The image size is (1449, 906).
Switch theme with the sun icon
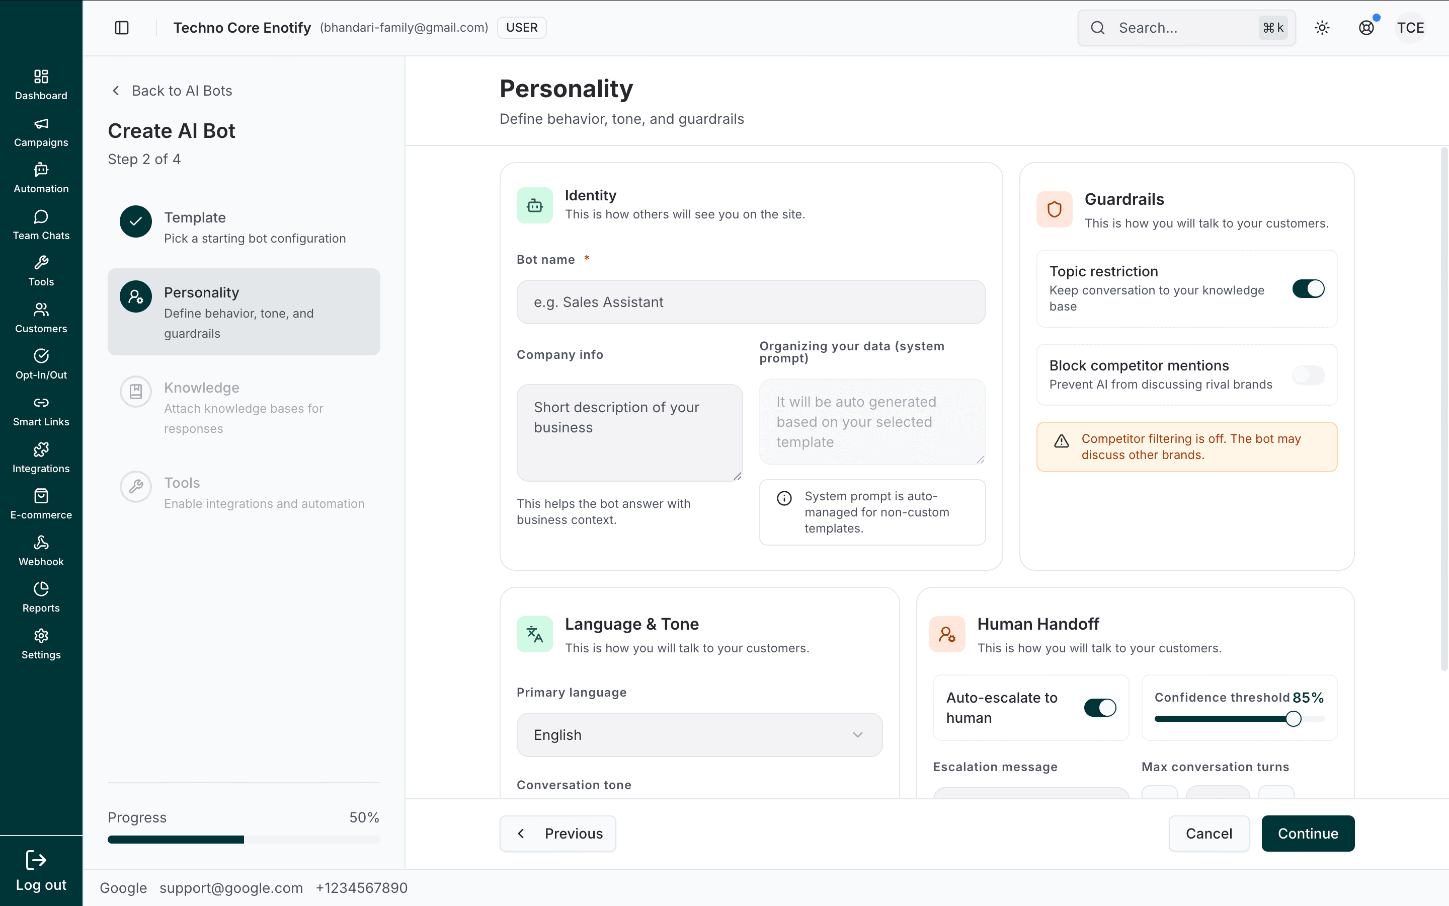click(1322, 28)
